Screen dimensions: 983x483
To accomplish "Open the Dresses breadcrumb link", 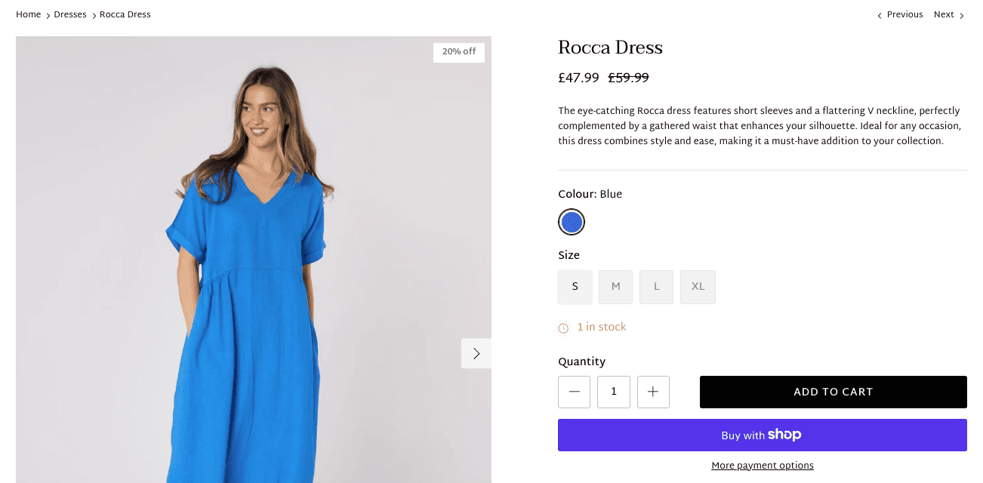I will (70, 14).
